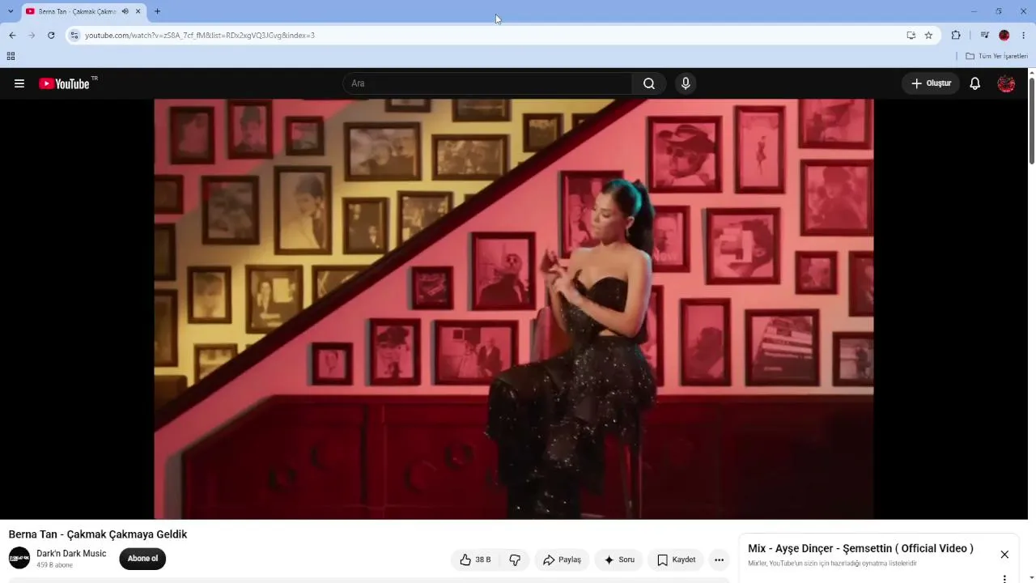Open the Dark'n Dark Music channel link
This screenshot has height=583, width=1036.
click(71, 554)
